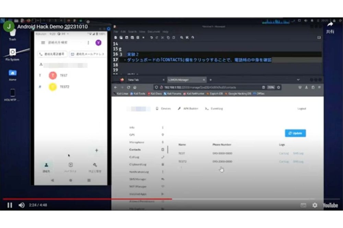Select GPS in the sidebar menu
Image resolution: width=343 pixels, height=228 pixels.
(132, 135)
